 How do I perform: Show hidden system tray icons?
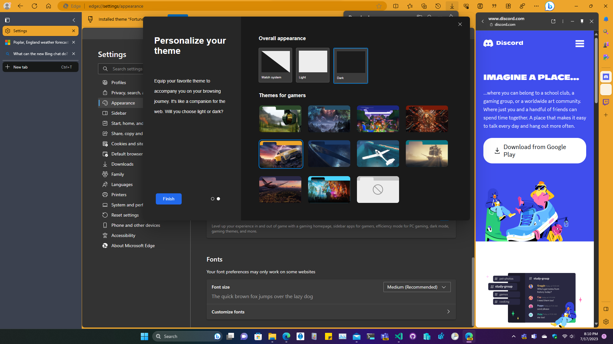tap(513, 336)
